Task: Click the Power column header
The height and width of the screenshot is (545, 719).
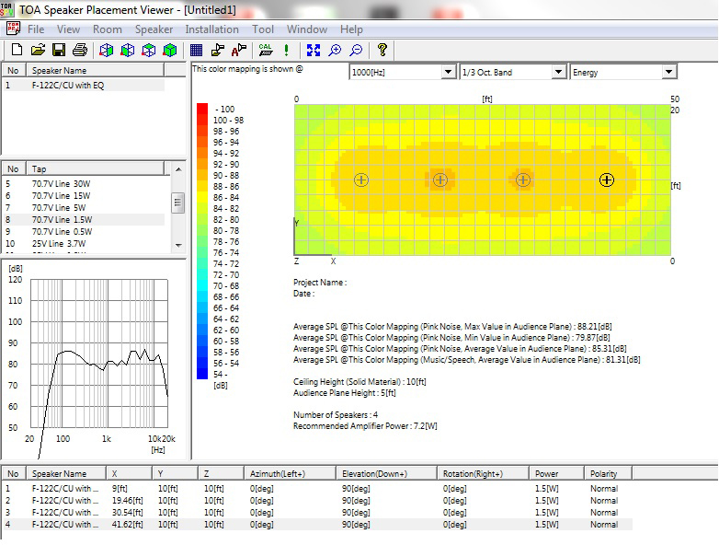Action: (x=556, y=474)
